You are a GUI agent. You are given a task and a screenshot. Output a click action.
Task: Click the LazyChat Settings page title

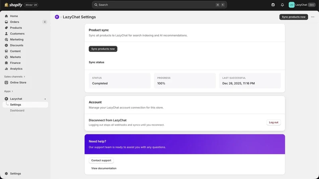point(79,17)
